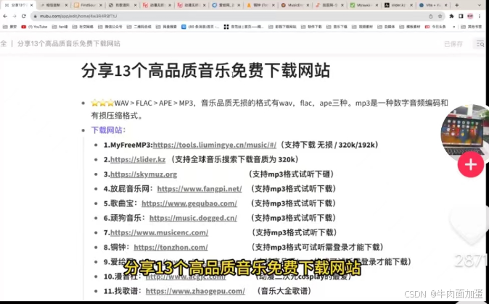Reload the mubu.com page
The width and height of the screenshot is (489, 304).
click(24, 16)
